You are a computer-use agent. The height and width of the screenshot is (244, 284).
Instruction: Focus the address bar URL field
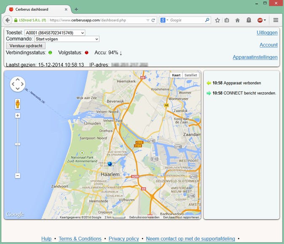(x=97, y=20)
